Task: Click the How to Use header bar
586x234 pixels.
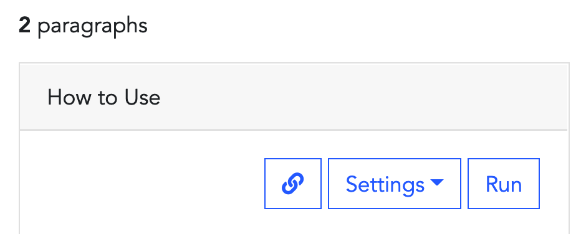Action: pyautogui.click(x=294, y=96)
